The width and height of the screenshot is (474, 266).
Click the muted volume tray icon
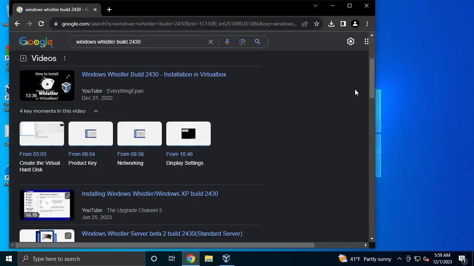click(x=426, y=259)
